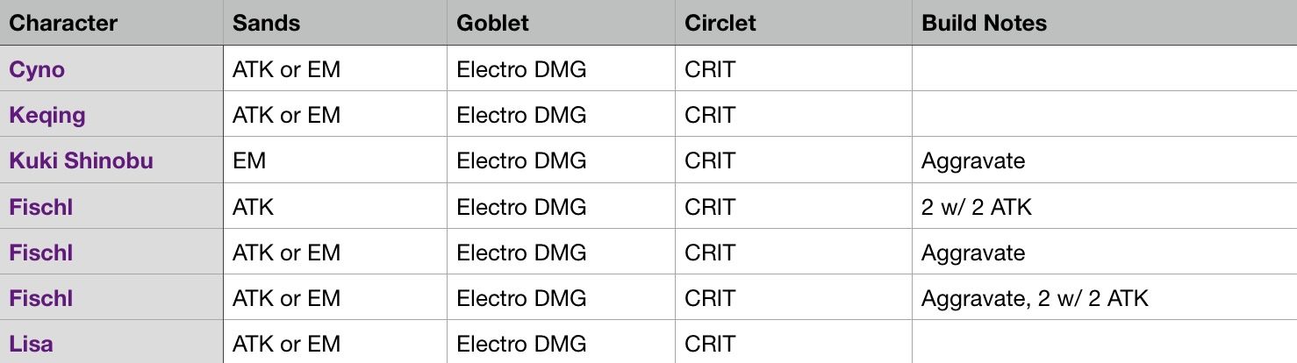Click Keqing's ATK or EM sands cell
Screen dimensions: 1297x363
pyautogui.click(x=286, y=115)
